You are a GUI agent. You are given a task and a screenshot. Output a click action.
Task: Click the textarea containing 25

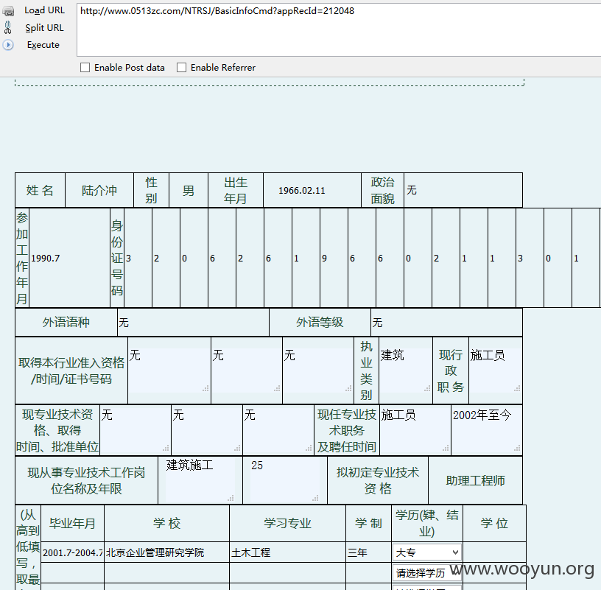(285, 480)
